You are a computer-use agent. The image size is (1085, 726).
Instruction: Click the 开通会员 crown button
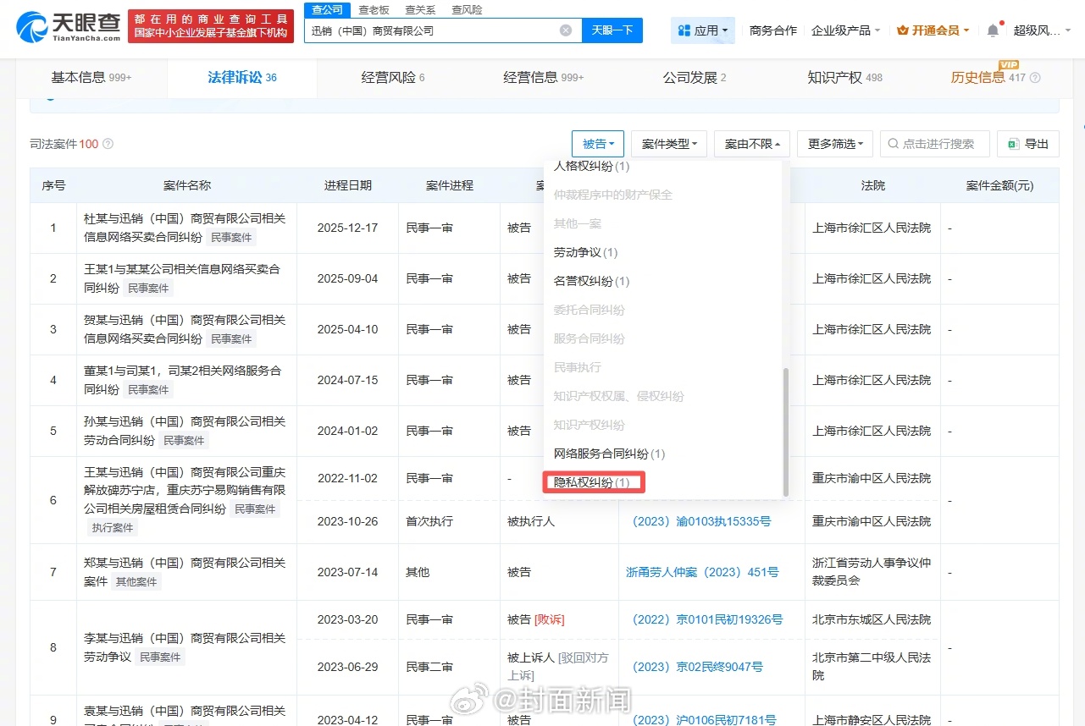click(933, 30)
